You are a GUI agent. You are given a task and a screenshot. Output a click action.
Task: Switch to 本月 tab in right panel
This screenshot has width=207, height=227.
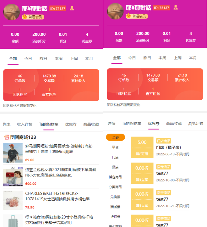click(x=193, y=58)
